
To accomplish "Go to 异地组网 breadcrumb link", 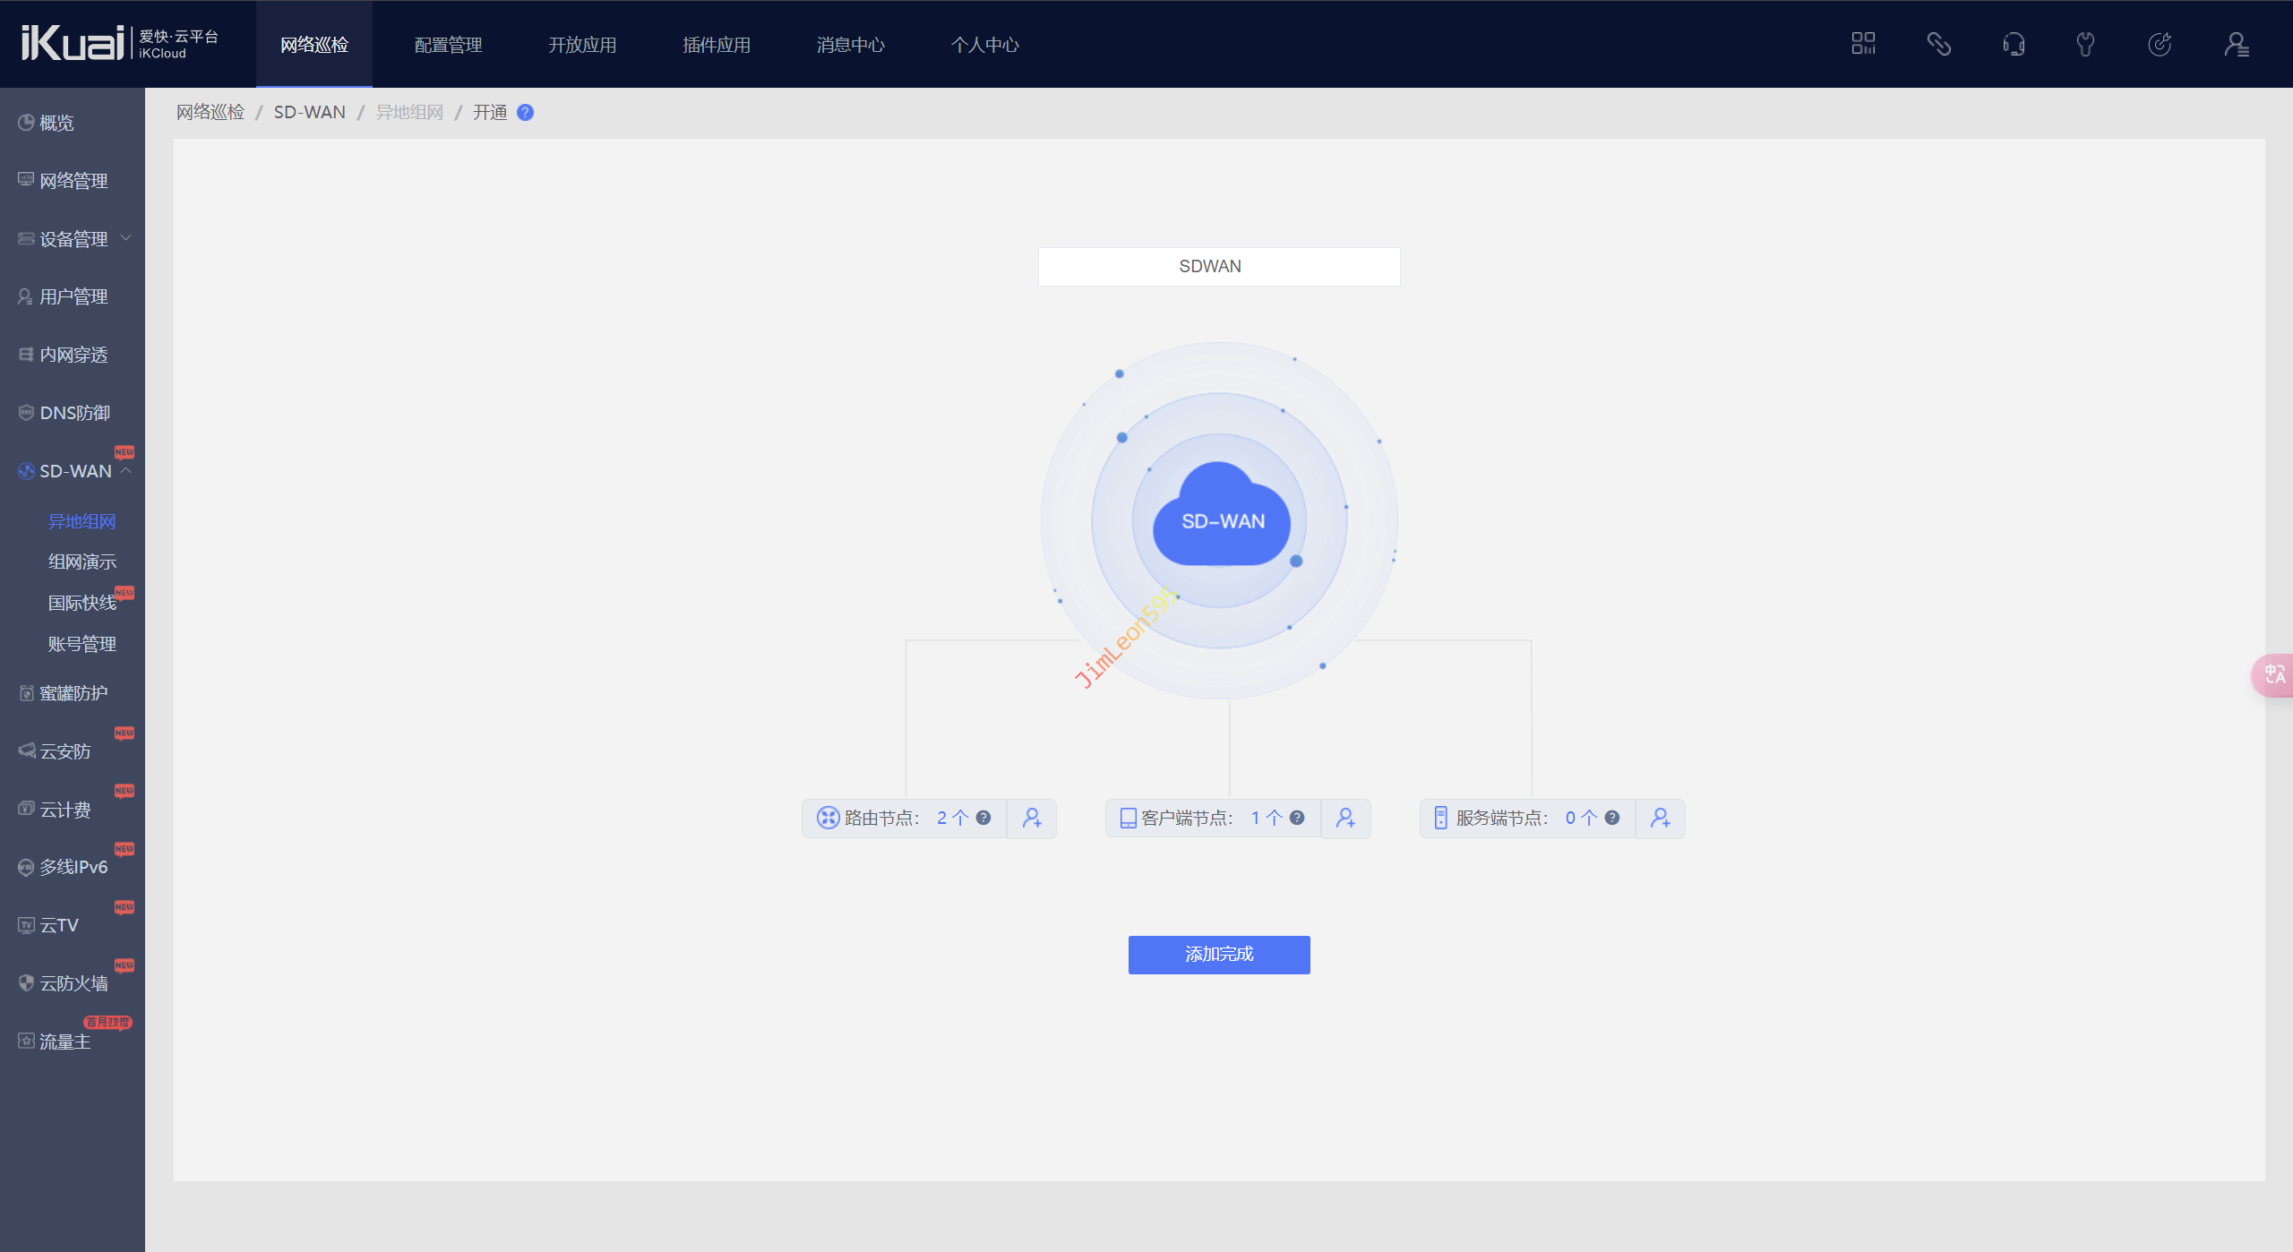I will [409, 112].
